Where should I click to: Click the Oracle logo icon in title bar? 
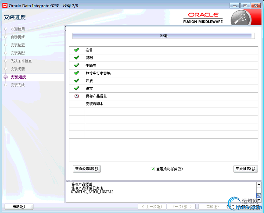pos(5,6)
